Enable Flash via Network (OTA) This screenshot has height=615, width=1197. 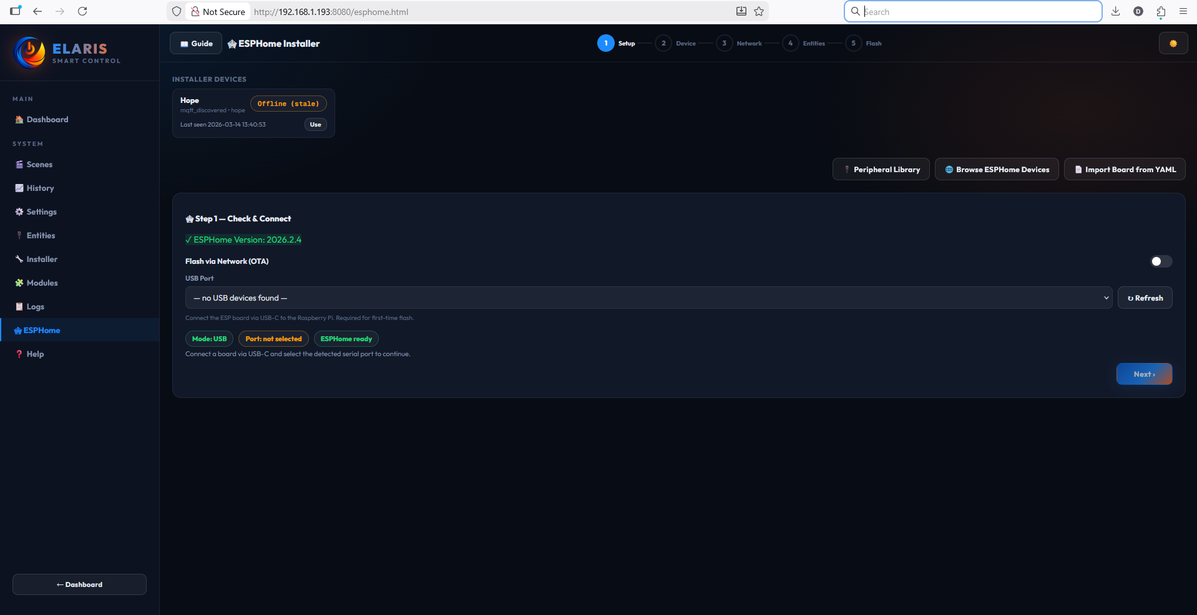pyautogui.click(x=1161, y=261)
